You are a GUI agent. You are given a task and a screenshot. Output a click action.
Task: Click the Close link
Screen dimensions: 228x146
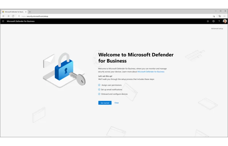117,103
